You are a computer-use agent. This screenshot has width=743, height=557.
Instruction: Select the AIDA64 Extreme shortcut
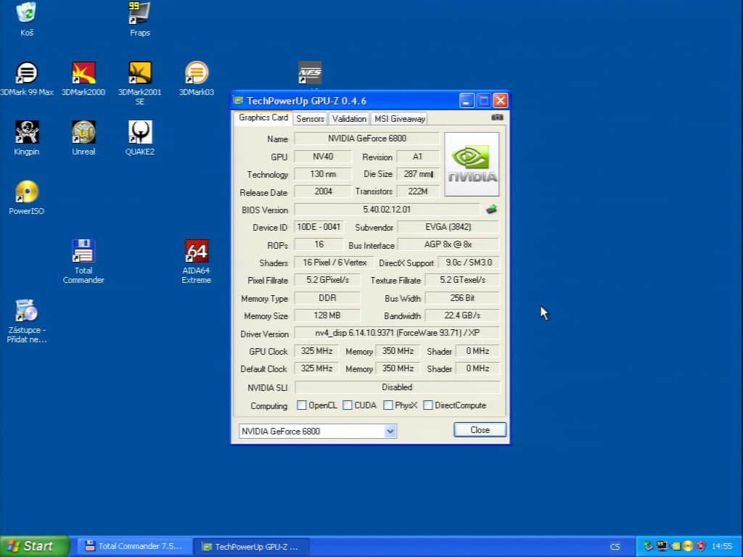click(196, 251)
